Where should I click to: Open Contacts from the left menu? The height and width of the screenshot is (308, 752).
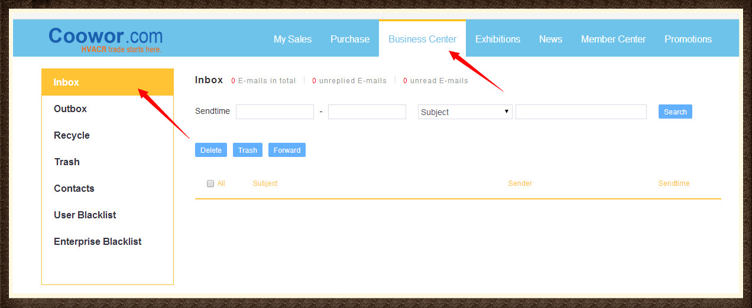click(74, 188)
